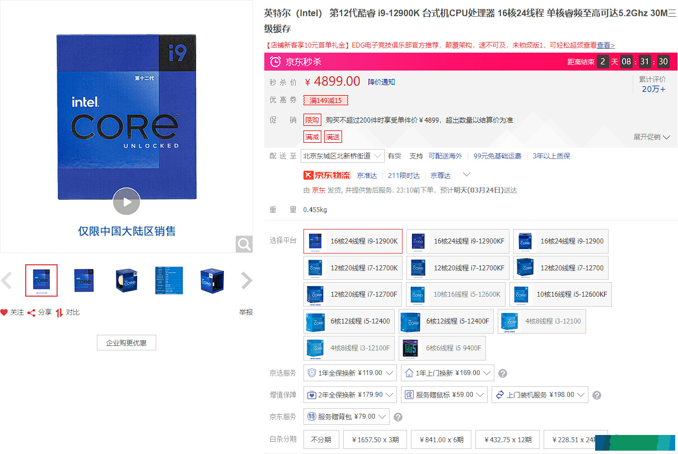678x454 pixels.
Task: Click the 京东物流 logo
Action: point(326,175)
